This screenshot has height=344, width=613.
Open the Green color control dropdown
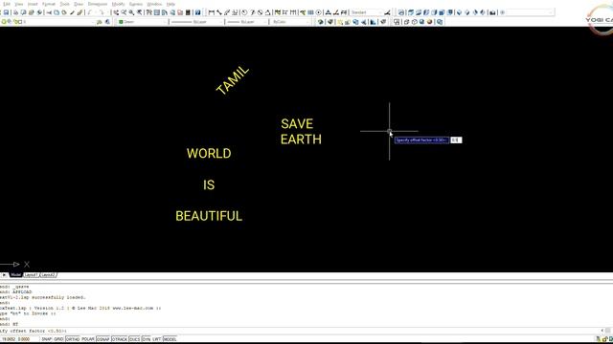[x=143, y=22]
